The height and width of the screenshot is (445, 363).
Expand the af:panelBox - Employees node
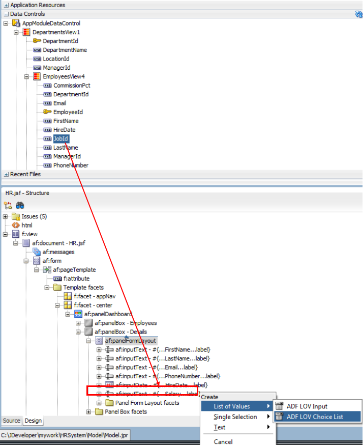[78, 323]
